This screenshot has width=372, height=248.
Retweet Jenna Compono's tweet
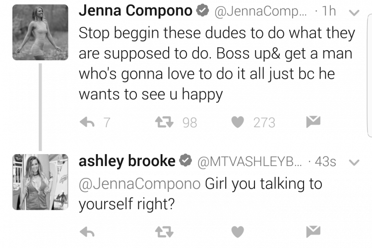click(x=164, y=122)
